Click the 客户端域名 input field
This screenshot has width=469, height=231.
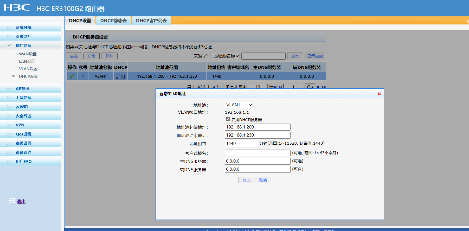coord(258,153)
